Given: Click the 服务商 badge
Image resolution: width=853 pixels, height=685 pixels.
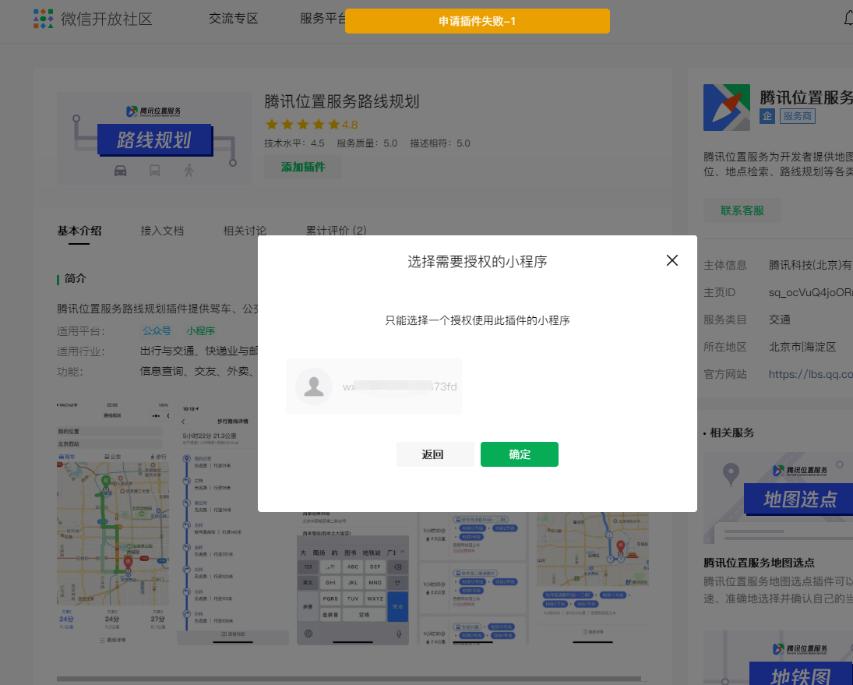Looking at the screenshot, I should tap(797, 116).
